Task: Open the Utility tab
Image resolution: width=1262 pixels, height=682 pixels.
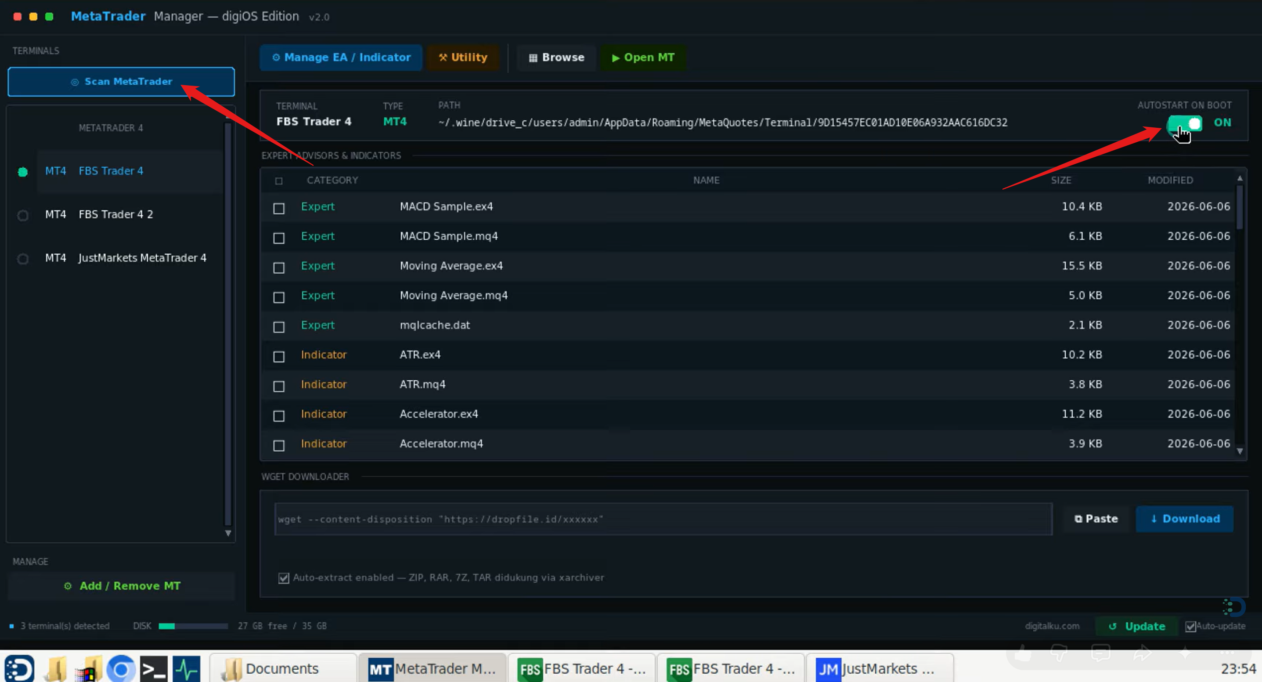Action: click(x=463, y=58)
